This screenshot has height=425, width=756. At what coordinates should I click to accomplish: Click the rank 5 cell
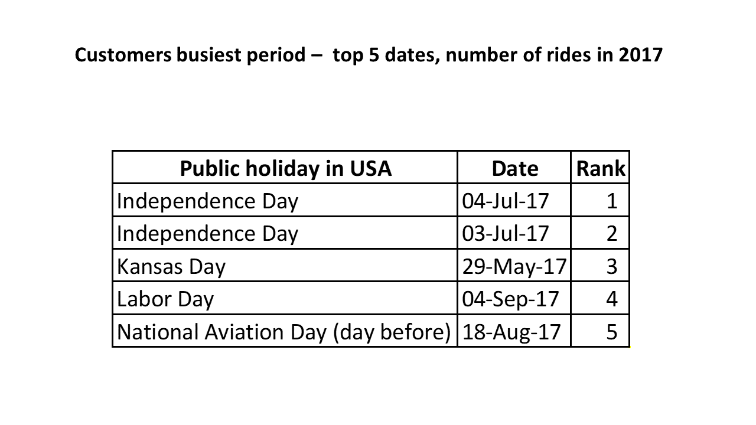[x=600, y=331]
